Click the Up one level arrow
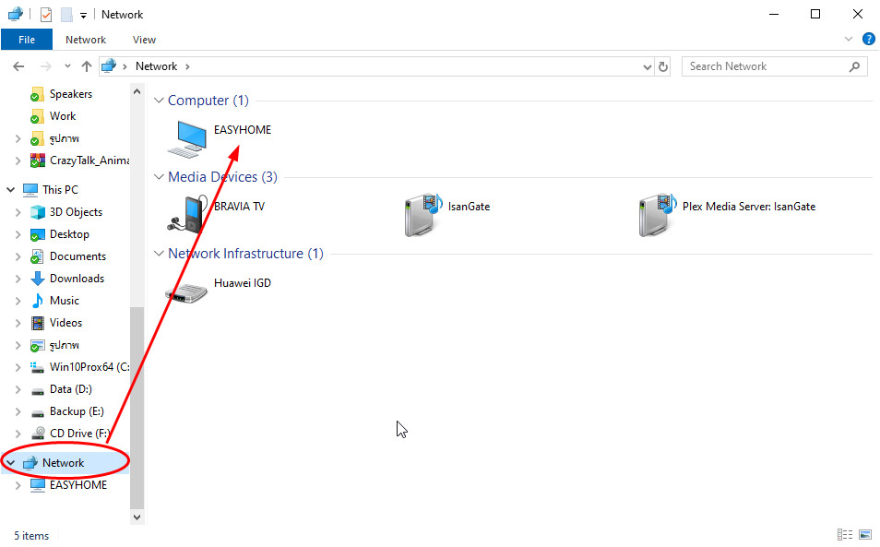880x547 pixels. point(87,66)
